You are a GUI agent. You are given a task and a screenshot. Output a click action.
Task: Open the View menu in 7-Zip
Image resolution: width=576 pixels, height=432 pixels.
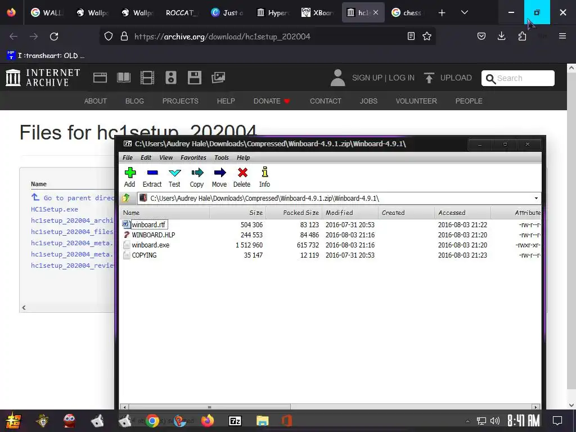166,157
